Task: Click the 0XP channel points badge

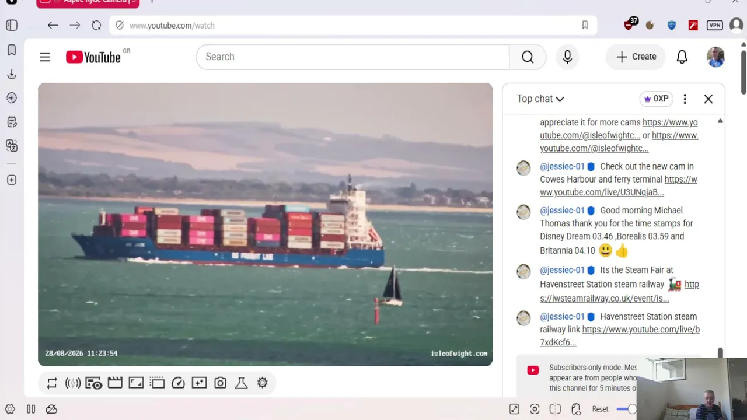Action: coord(656,99)
